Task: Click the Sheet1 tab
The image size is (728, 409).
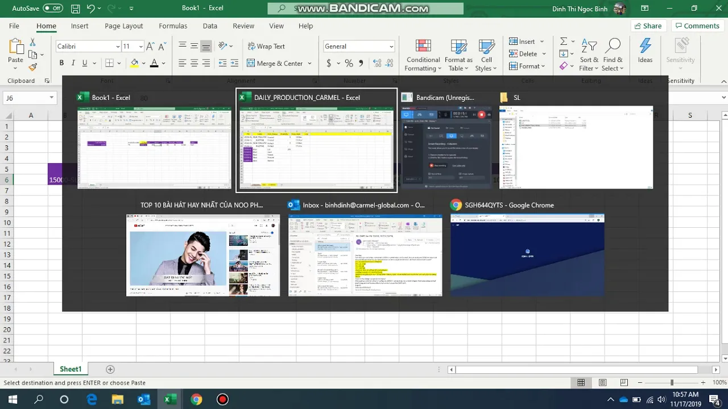Action: [71, 369]
